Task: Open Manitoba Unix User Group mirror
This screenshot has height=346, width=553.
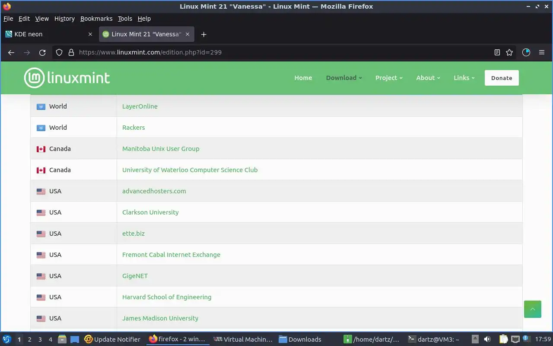Action: 161,149
